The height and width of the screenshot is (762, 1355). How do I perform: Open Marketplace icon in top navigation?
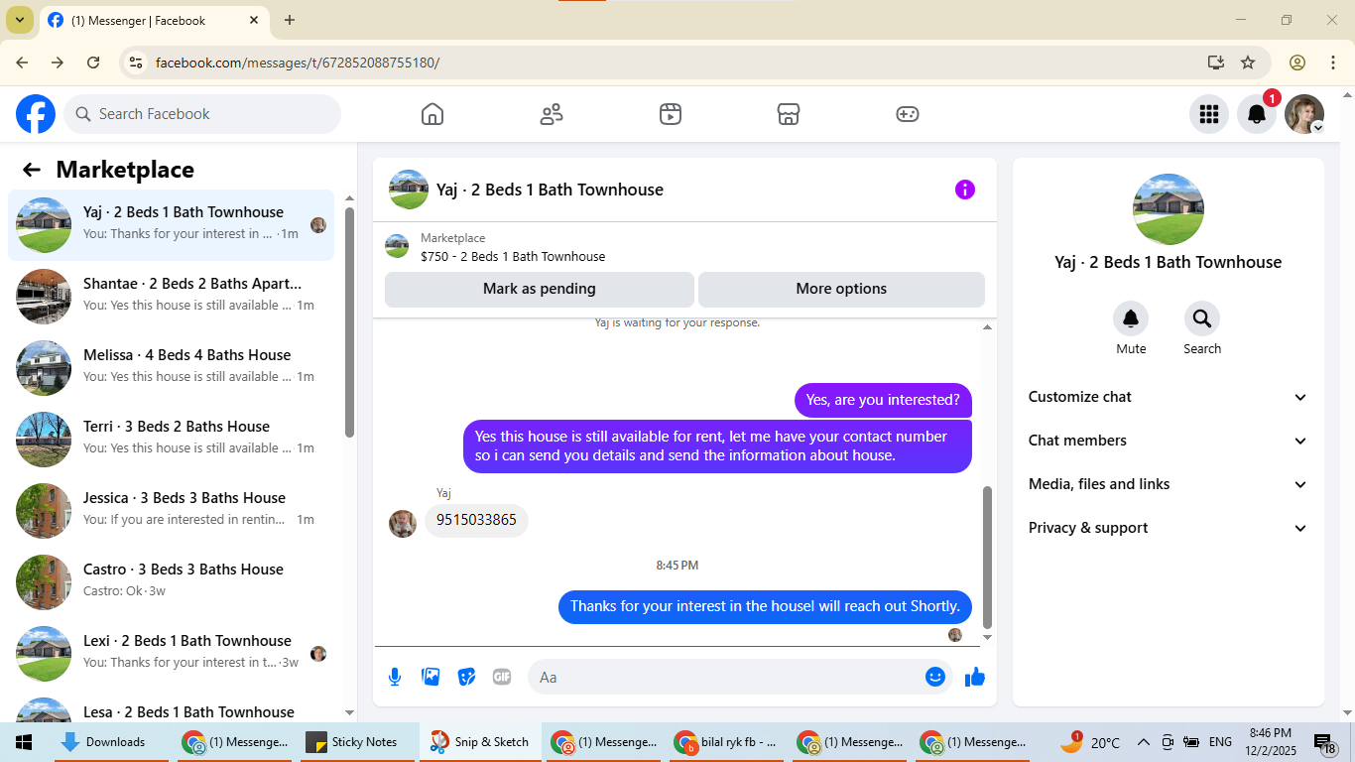(x=789, y=114)
